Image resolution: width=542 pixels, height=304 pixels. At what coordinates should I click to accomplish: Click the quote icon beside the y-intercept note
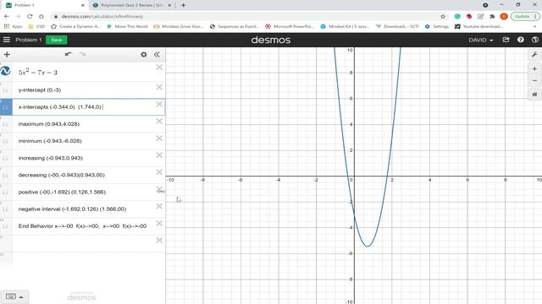[5, 90]
